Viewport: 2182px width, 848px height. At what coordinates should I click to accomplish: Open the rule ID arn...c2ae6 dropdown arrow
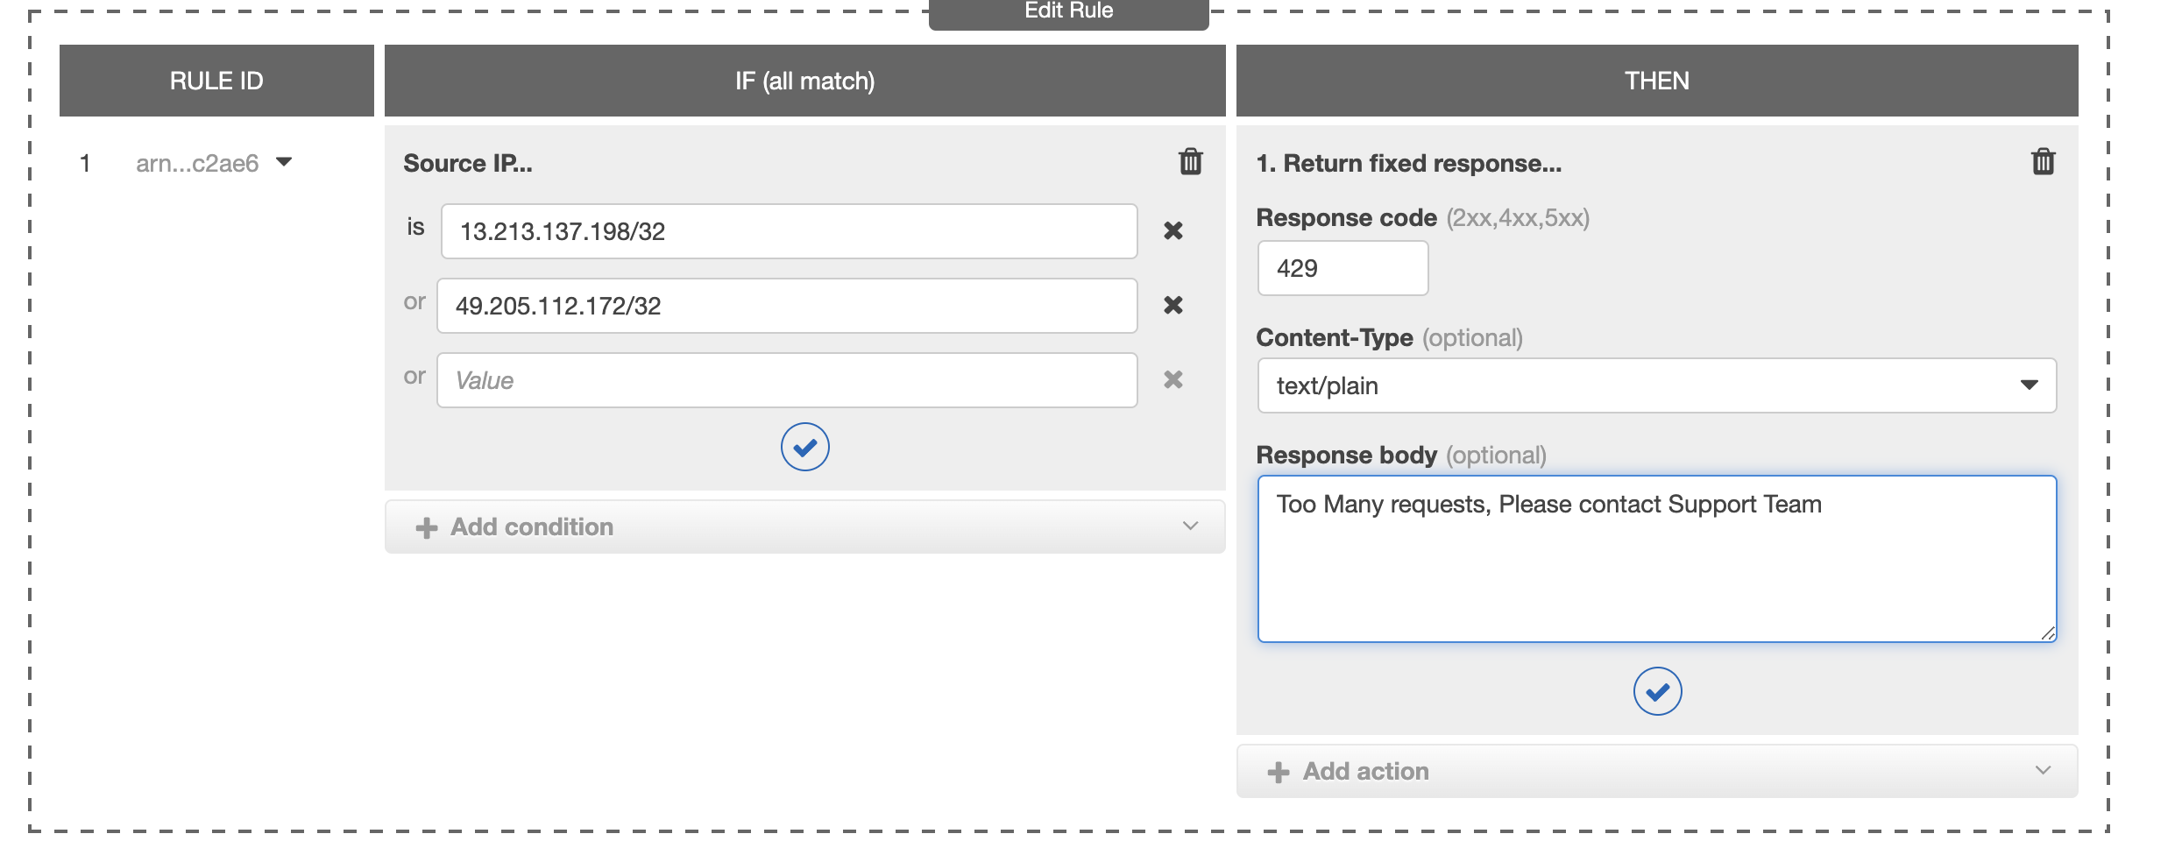pos(284,162)
